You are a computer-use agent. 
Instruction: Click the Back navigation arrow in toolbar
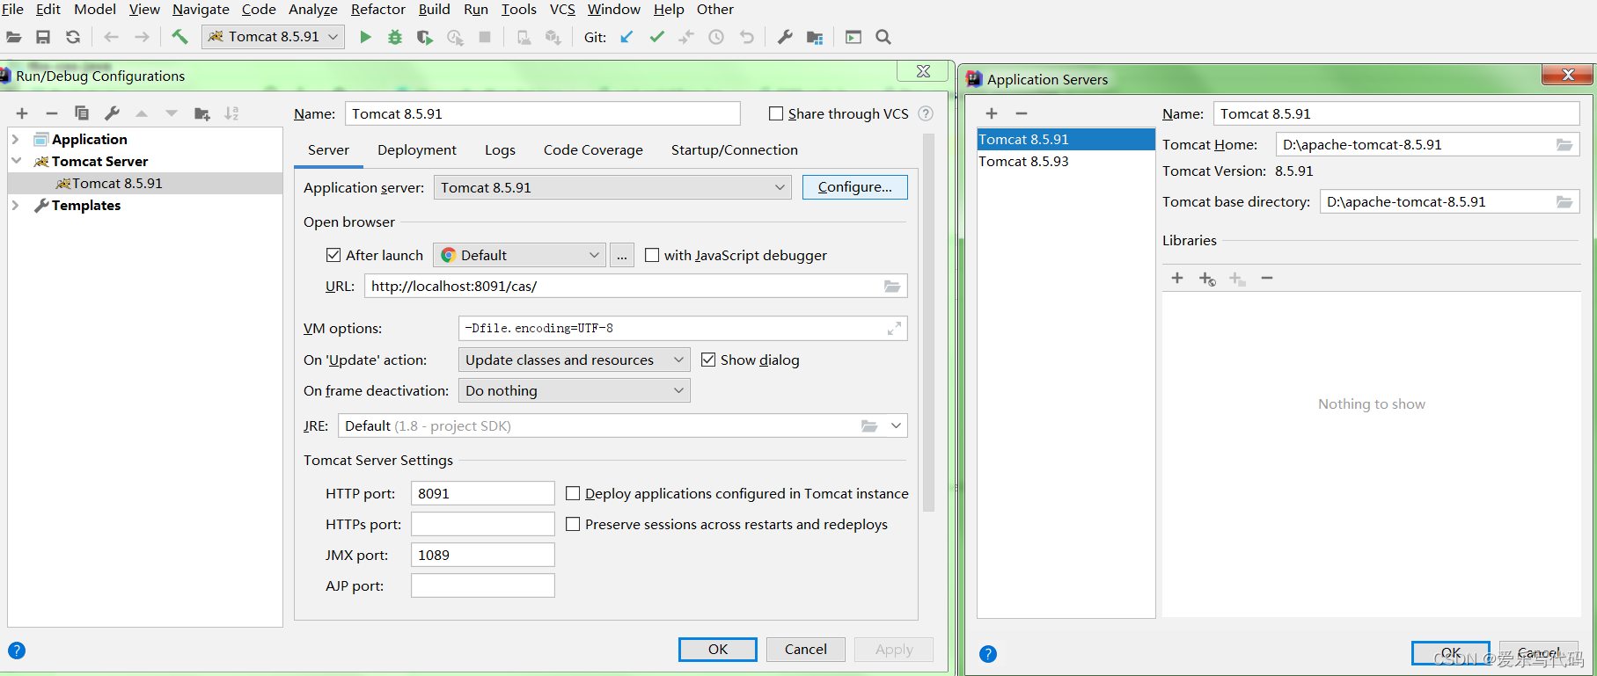[111, 37]
